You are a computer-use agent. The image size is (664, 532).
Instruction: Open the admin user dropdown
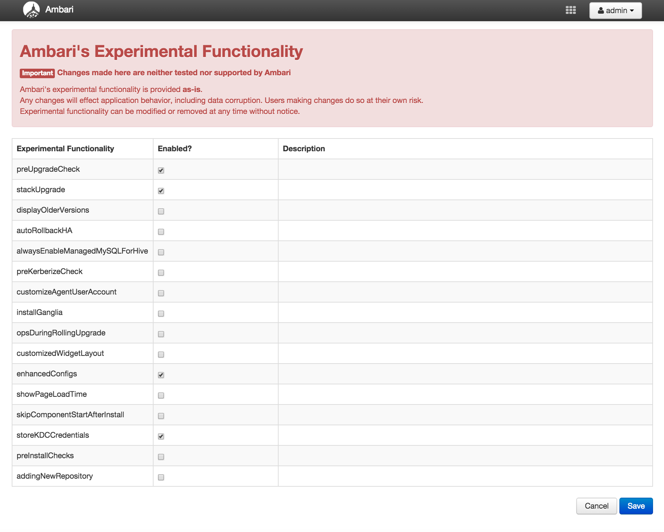coord(615,11)
